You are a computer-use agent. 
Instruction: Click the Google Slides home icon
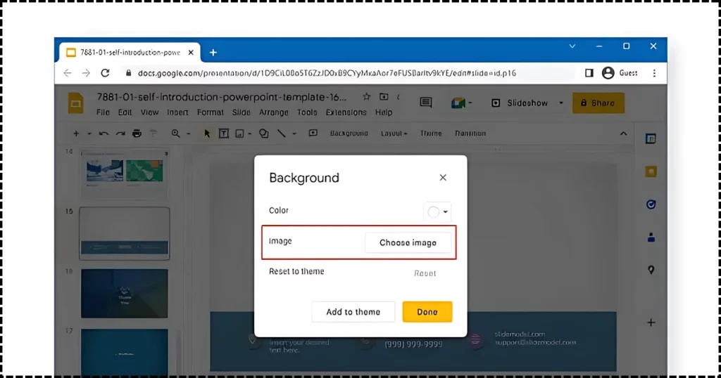pos(76,103)
